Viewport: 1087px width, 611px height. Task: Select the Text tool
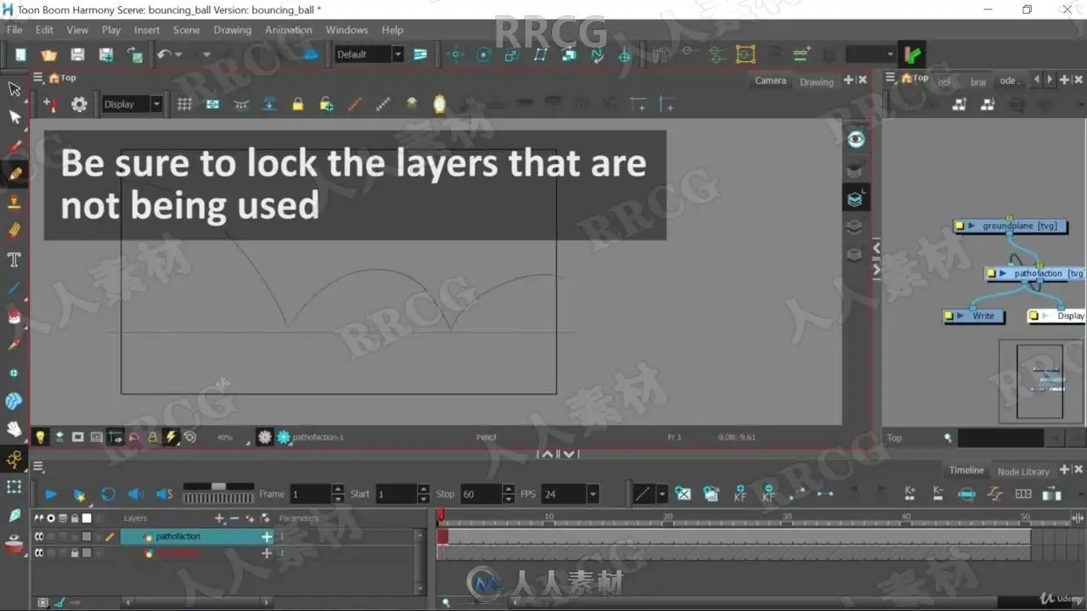pyautogui.click(x=14, y=259)
